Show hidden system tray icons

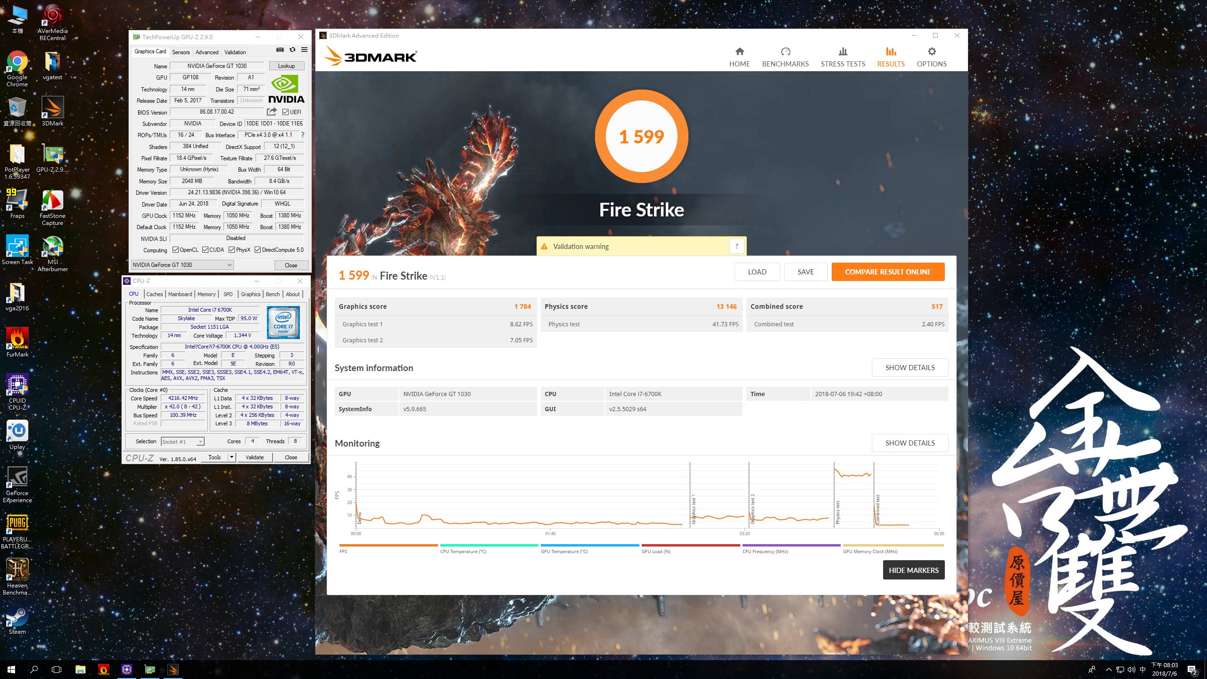pos(1108,670)
